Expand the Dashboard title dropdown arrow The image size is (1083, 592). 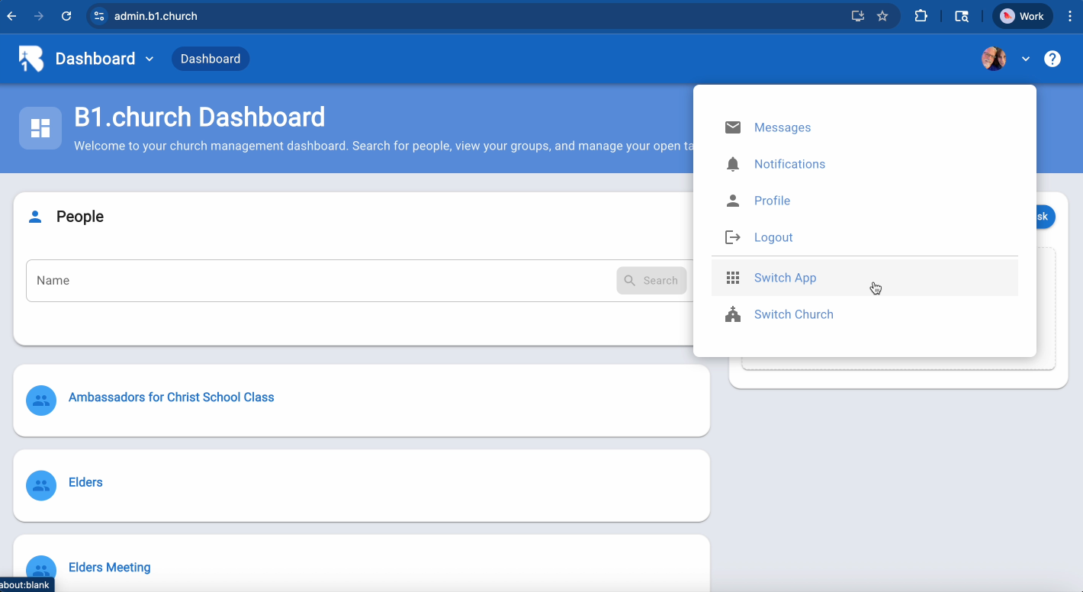149,59
